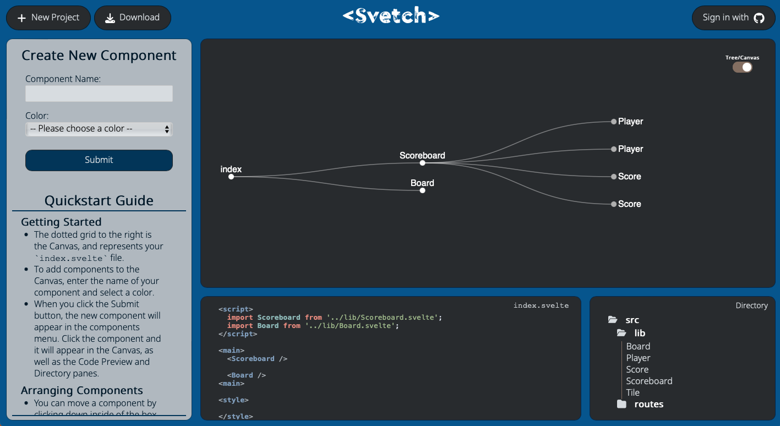This screenshot has width=780, height=426.
Task: Select Player in the directory
Action: pyautogui.click(x=638, y=358)
